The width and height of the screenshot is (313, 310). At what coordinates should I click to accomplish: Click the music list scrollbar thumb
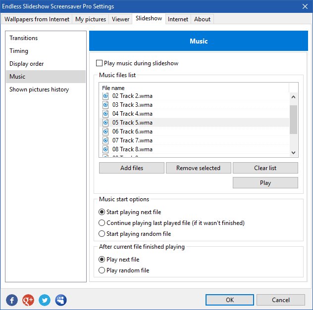[293, 120]
